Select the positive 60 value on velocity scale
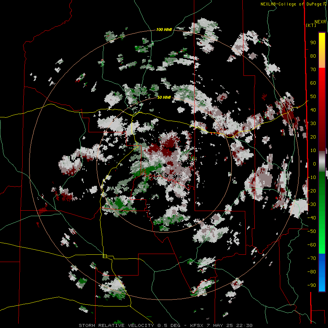The image size is (328, 328). pyautogui.click(x=313, y=83)
